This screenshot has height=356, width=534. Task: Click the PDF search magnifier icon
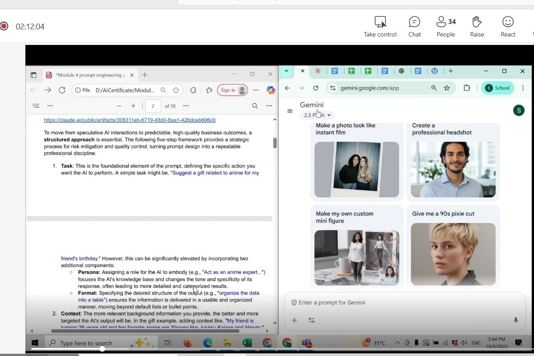click(255, 106)
